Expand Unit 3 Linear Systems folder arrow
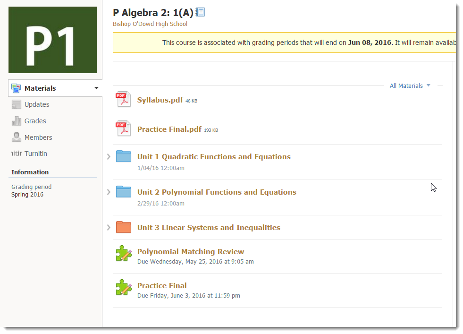This screenshot has width=463, height=334. tap(109, 227)
